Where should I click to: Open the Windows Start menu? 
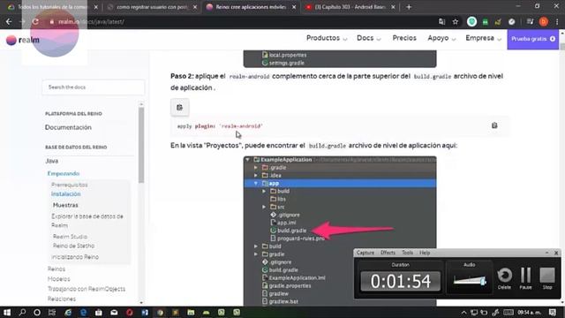tap(7, 312)
